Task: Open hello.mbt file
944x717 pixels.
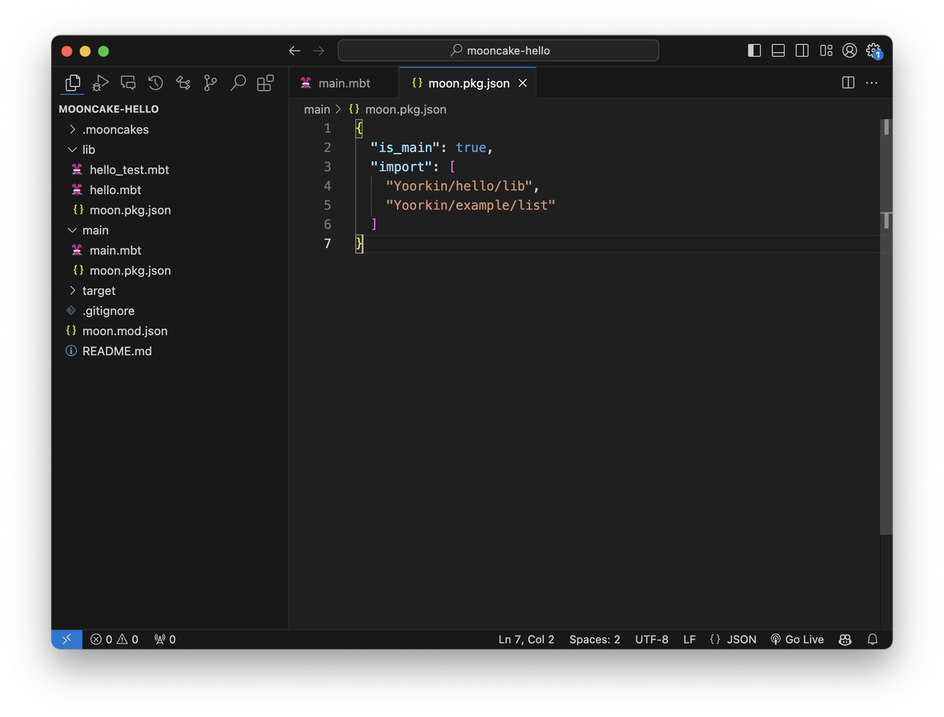Action: 170,190
